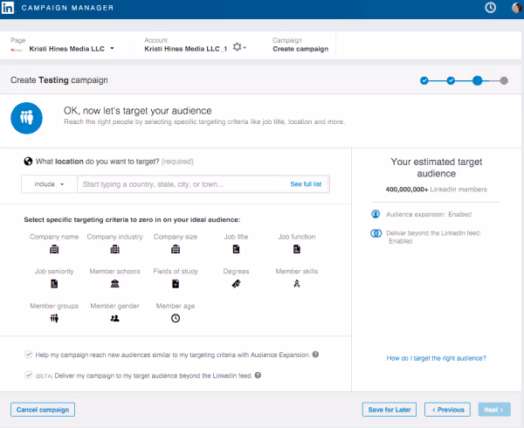Select Company industry targeting icon
This screenshot has height=428, width=524.
pyautogui.click(x=115, y=249)
